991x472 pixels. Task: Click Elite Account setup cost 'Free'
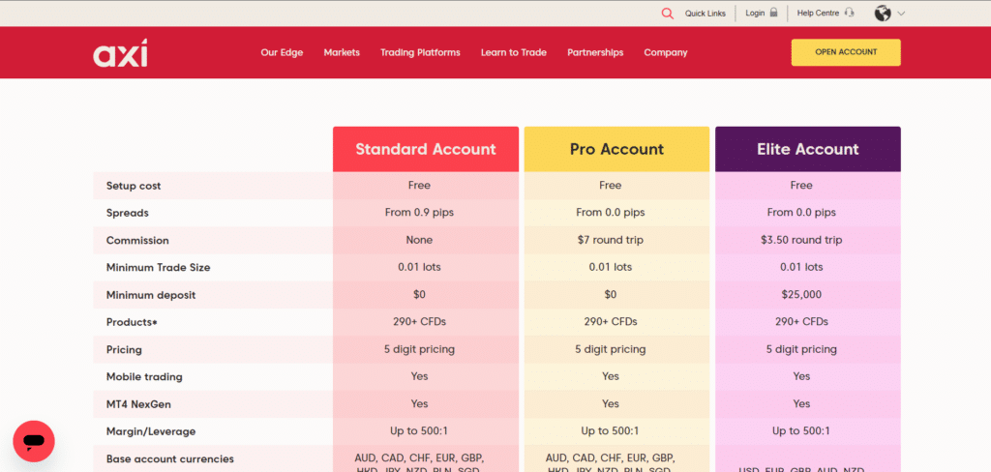(801, 185)
